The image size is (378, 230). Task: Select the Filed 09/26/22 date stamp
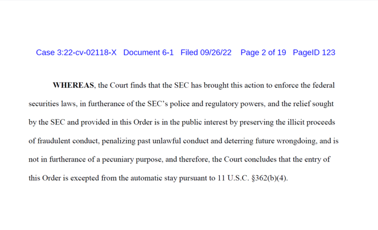click(206, 52)
